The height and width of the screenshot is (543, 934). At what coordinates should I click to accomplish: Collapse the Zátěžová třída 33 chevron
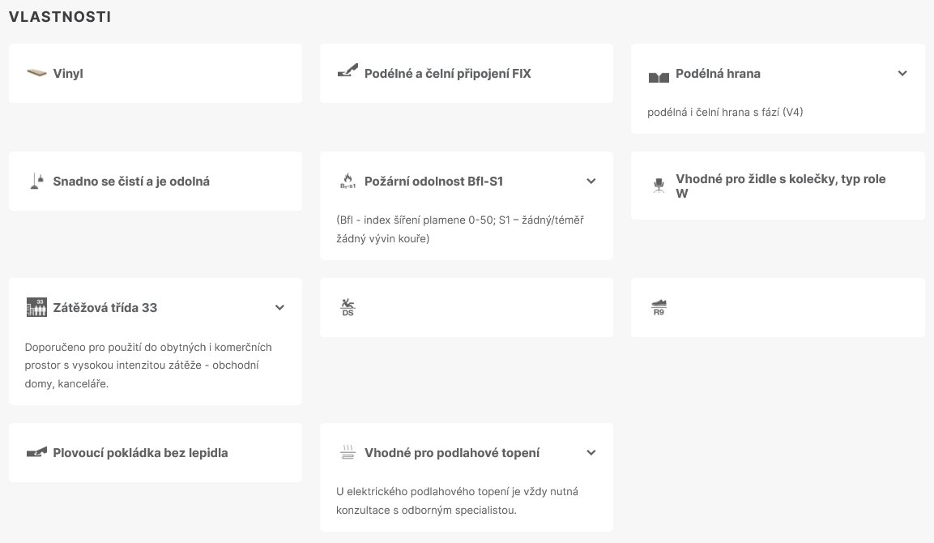click(280, 308)
